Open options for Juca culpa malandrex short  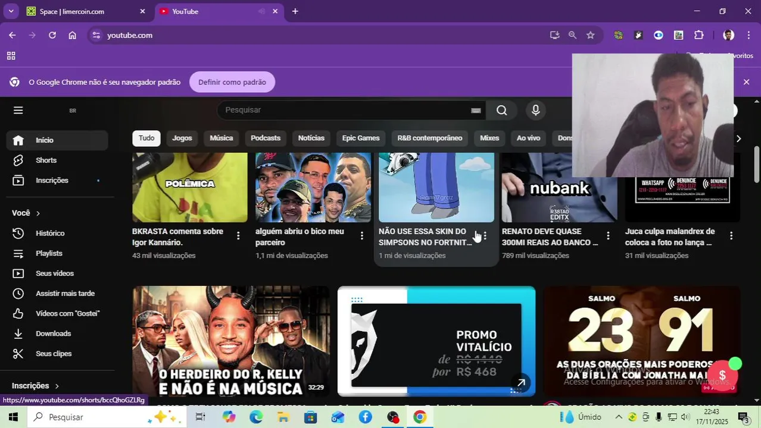point(731,236)
